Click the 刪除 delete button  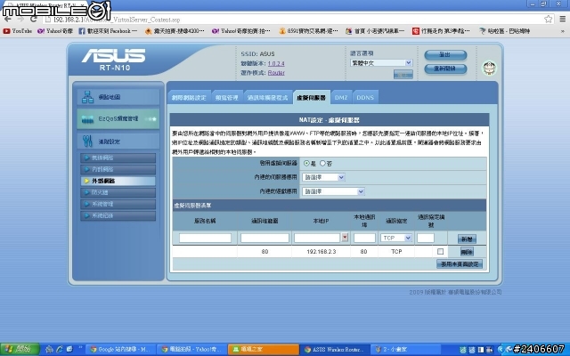[467, 252]
